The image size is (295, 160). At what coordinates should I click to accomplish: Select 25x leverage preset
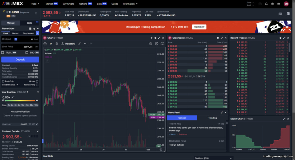pyautogui.click(x=27, y=105)
